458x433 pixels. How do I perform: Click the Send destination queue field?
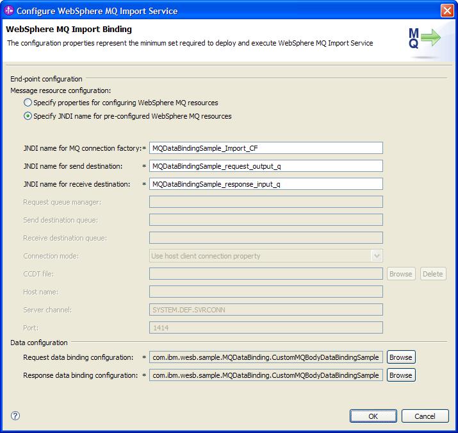pos(266,220)
